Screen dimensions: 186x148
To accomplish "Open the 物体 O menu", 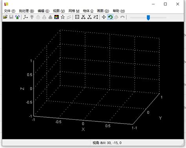I will tap(88, 11).
